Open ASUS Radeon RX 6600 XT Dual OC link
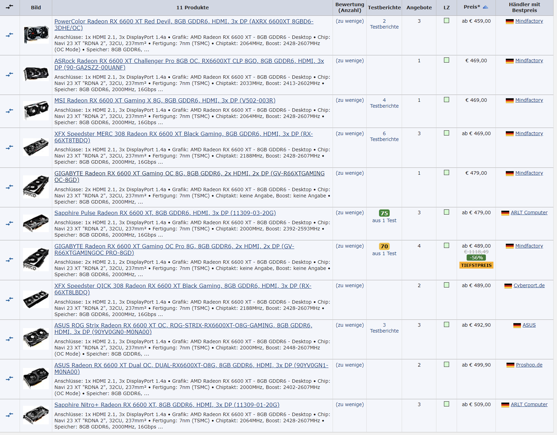Image resolution: width=557 pixels, height=435 pixels. click(191, 368)
